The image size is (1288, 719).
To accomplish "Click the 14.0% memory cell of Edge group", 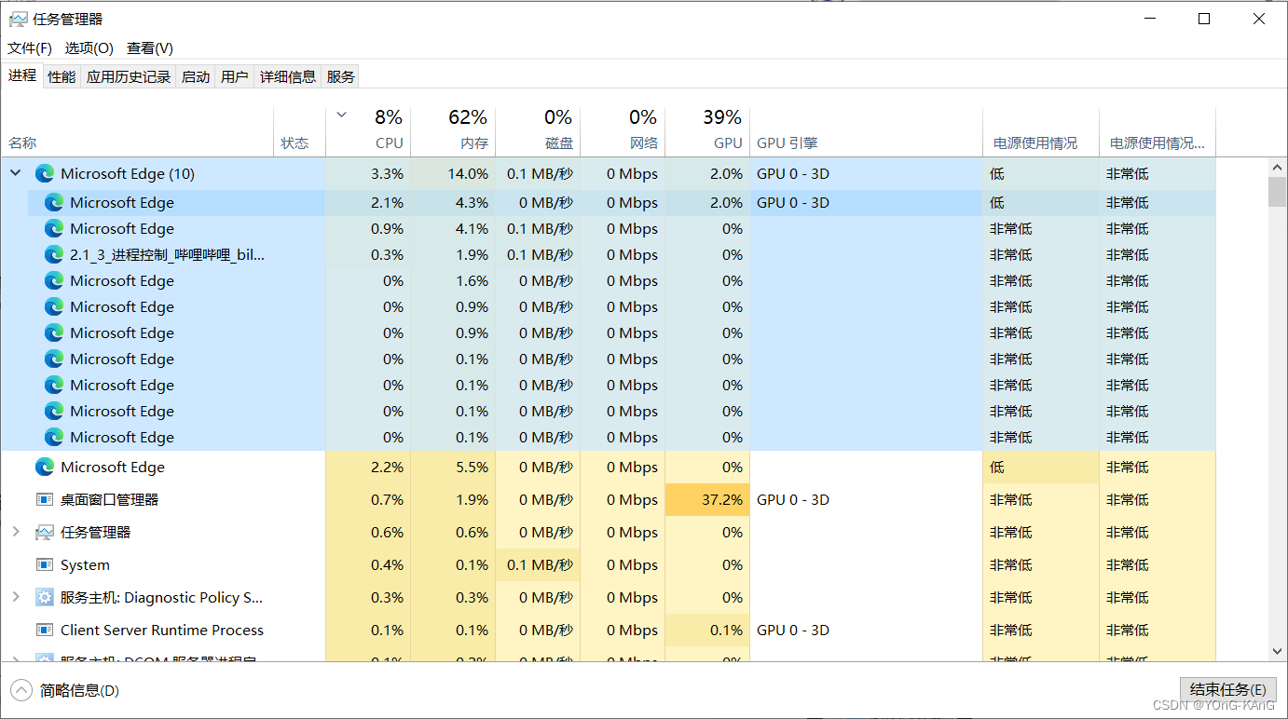I will point(453,173).
